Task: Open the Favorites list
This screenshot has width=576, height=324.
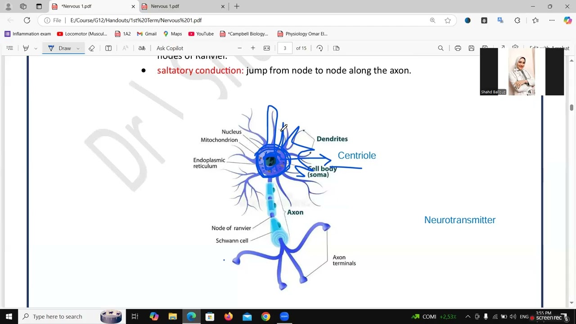Action: click(x=535, y=20)
